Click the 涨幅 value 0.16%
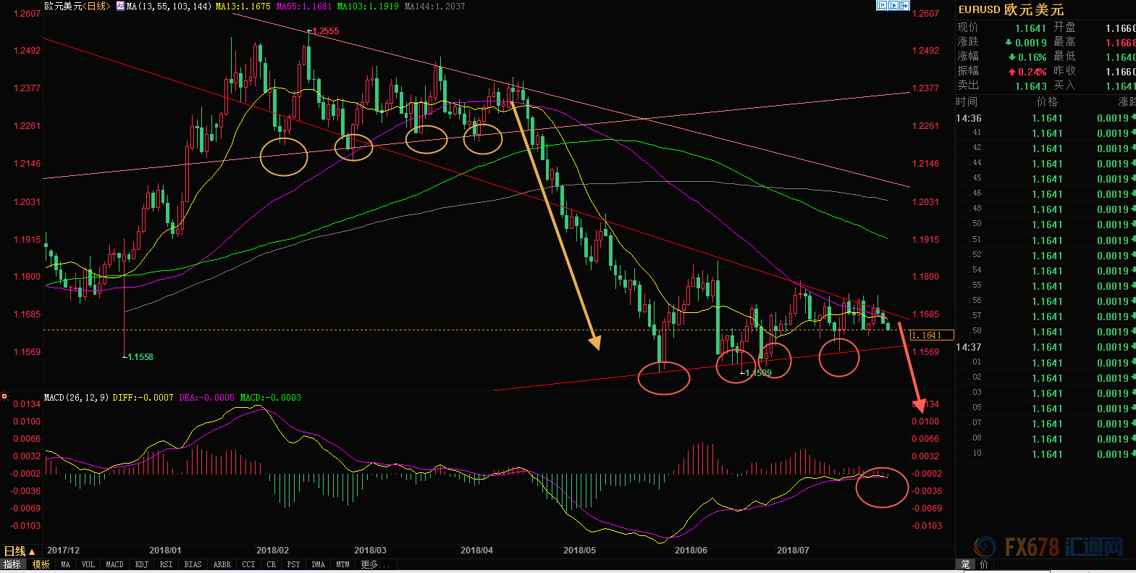This screenshot has height=573, width=1136. pos(1032,57)
